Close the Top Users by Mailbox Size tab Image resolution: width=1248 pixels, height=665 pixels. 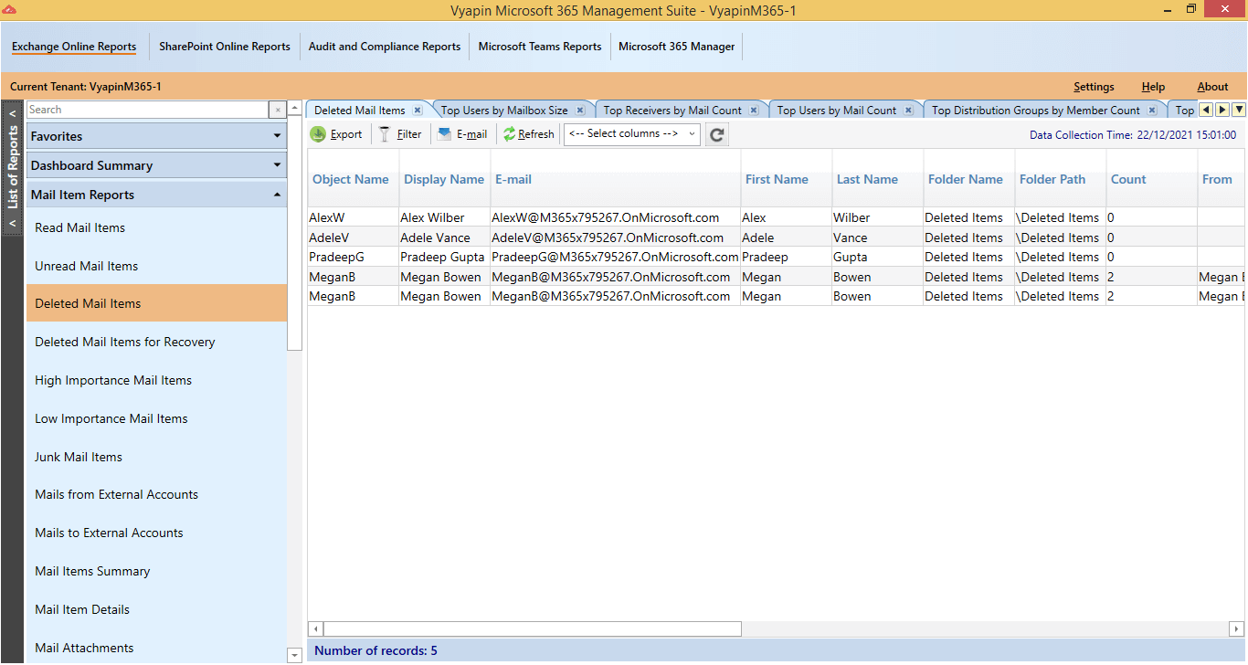(581, 110)
